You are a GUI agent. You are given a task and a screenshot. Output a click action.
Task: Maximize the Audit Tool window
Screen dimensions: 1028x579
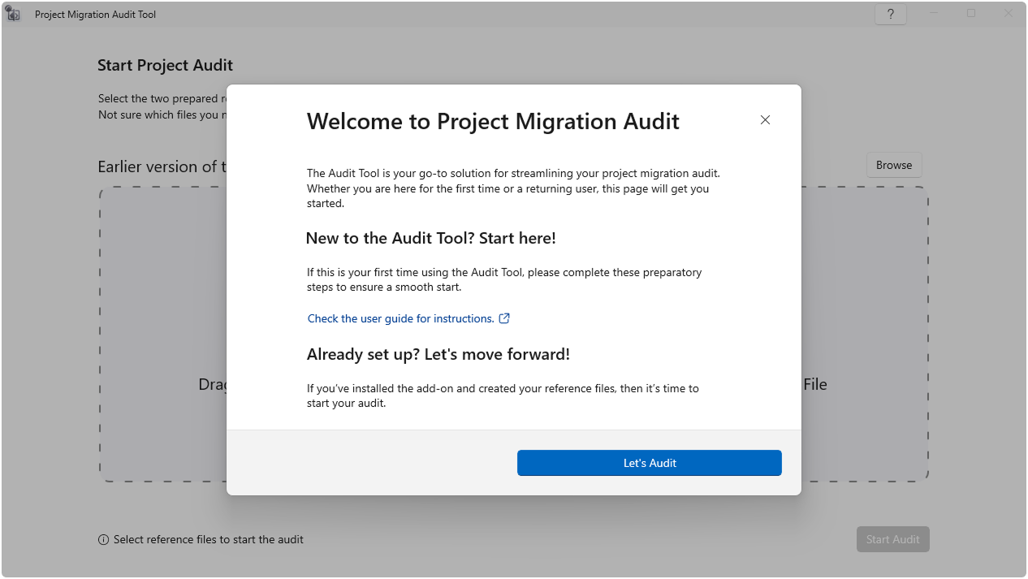tap(971, 14)
